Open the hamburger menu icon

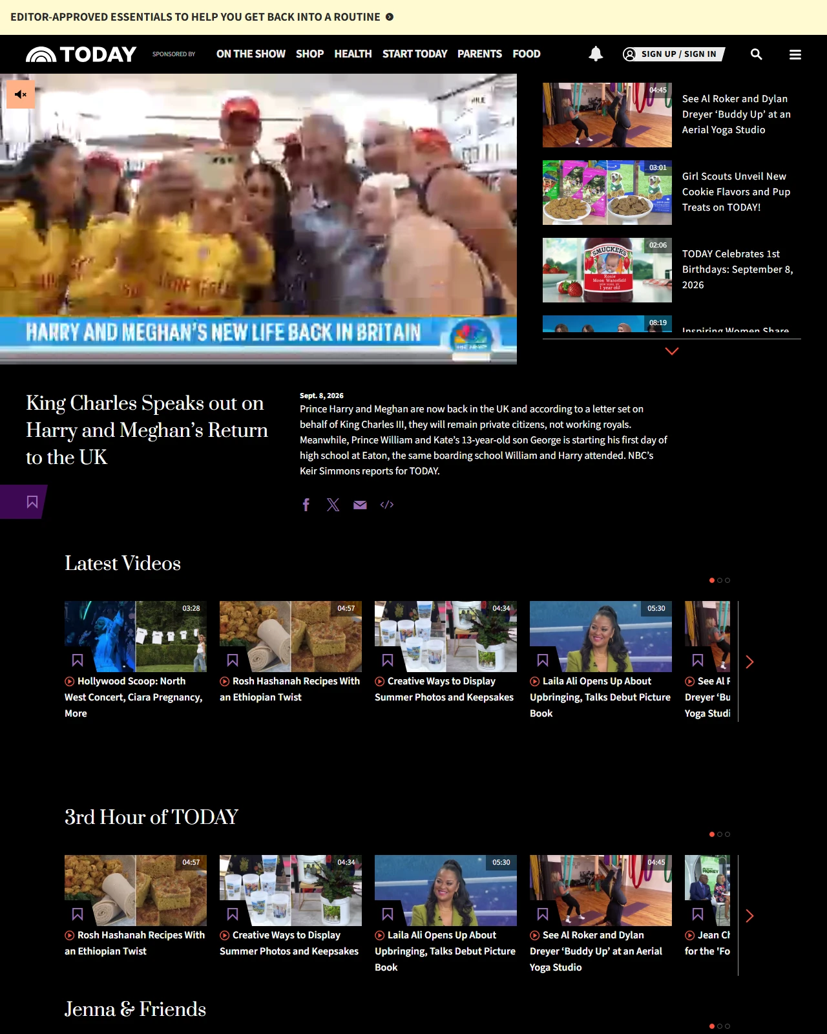(795, 54)
